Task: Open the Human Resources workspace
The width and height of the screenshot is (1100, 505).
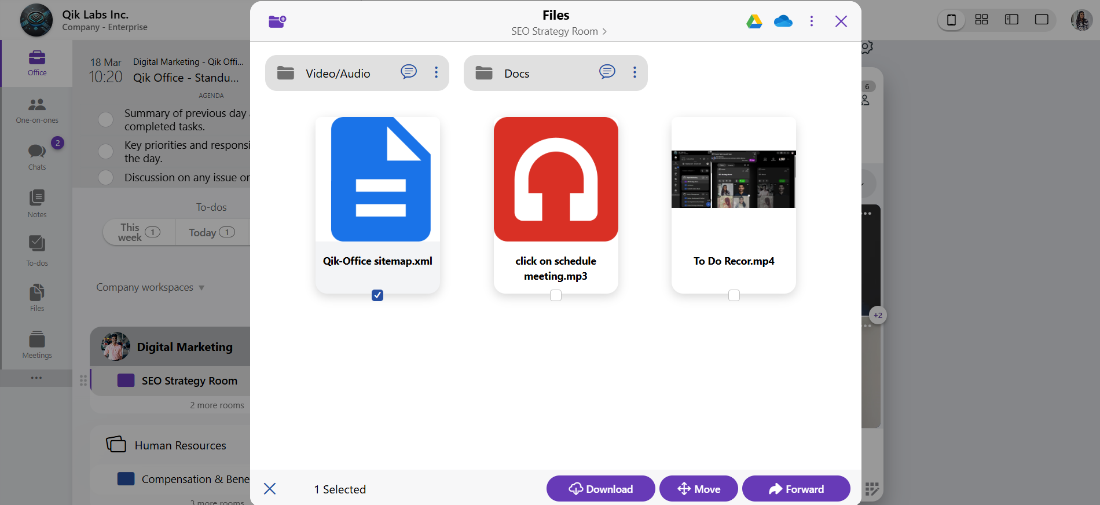Action: (x=170, y=445)
